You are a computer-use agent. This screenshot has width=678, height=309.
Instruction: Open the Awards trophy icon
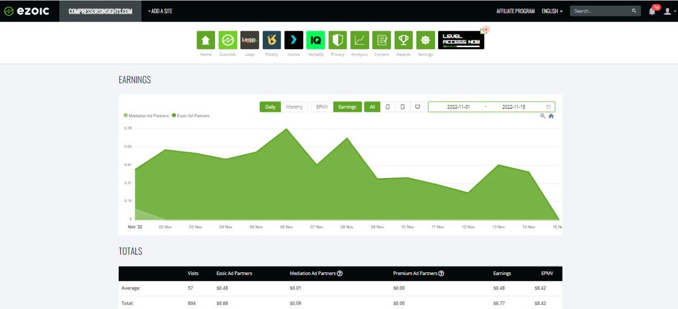[x=404, y=40]
